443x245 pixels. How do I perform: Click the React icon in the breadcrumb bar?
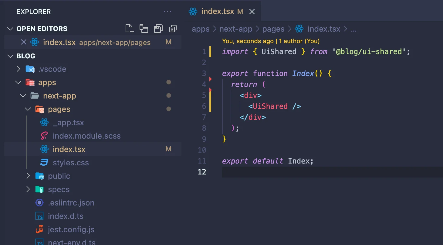299,29
